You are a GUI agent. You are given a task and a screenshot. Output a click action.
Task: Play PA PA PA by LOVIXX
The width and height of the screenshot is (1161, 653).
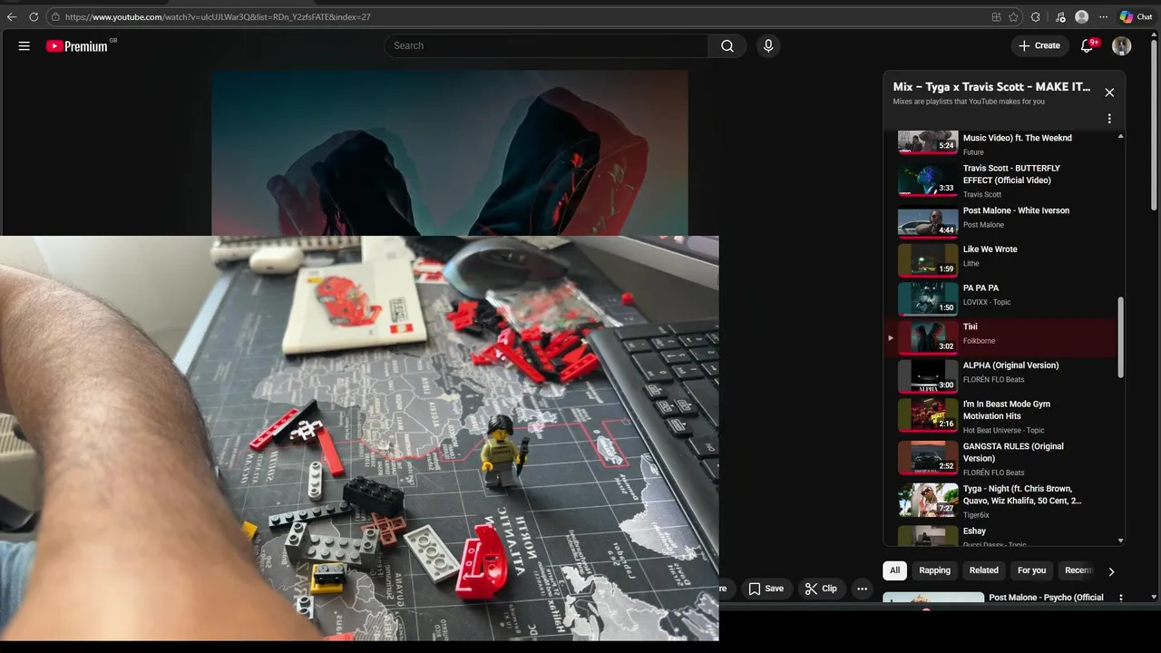[x=1001, y=297]
